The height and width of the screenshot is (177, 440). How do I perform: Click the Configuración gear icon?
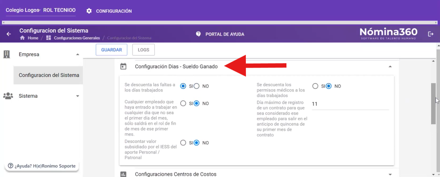click(89, 11)
